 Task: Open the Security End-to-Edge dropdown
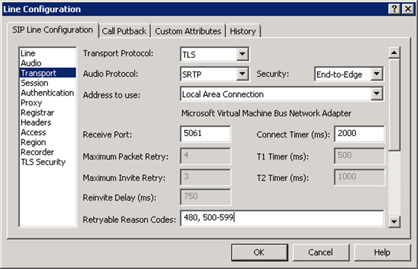377,74
